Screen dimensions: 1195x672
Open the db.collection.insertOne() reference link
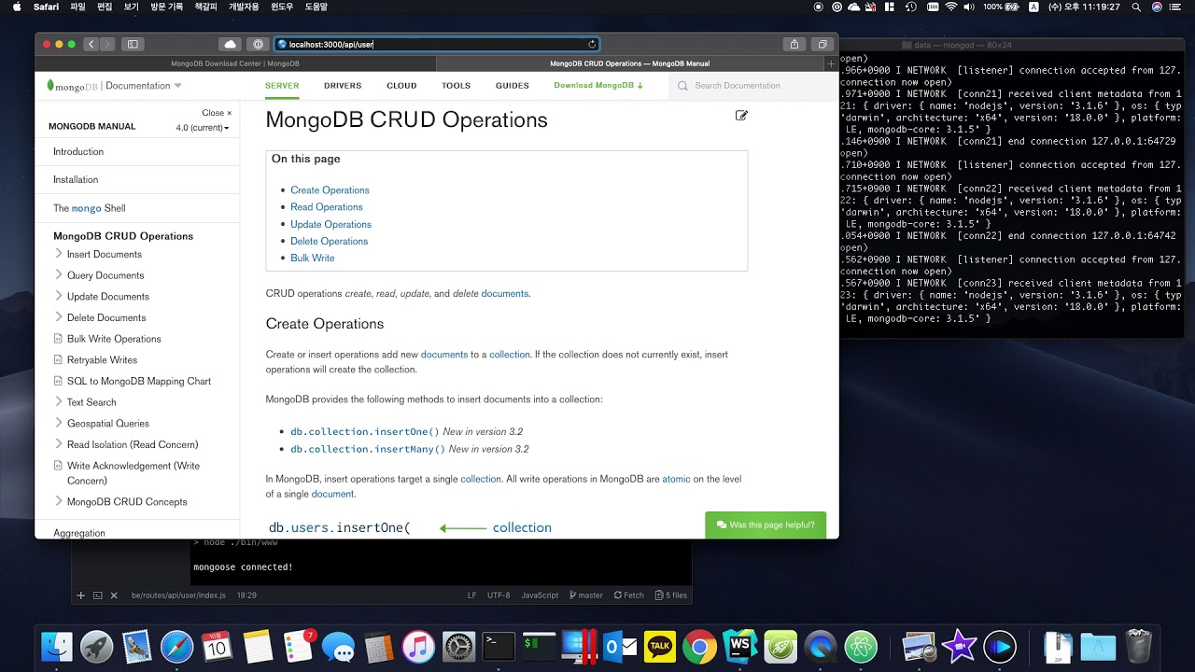365,432
